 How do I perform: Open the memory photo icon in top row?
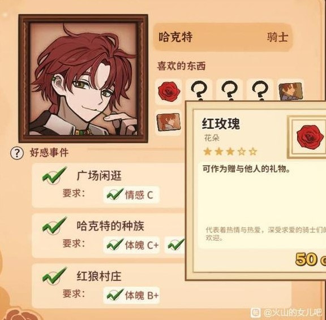click(x=290, y=90)
